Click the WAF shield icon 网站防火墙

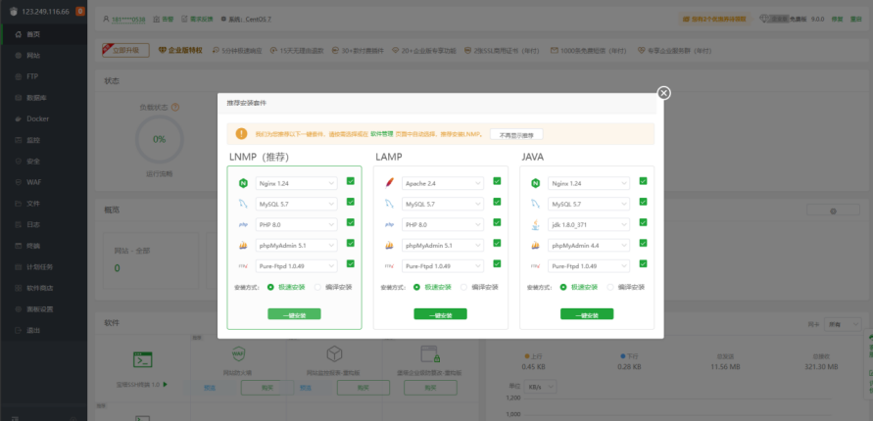[238, 353]
